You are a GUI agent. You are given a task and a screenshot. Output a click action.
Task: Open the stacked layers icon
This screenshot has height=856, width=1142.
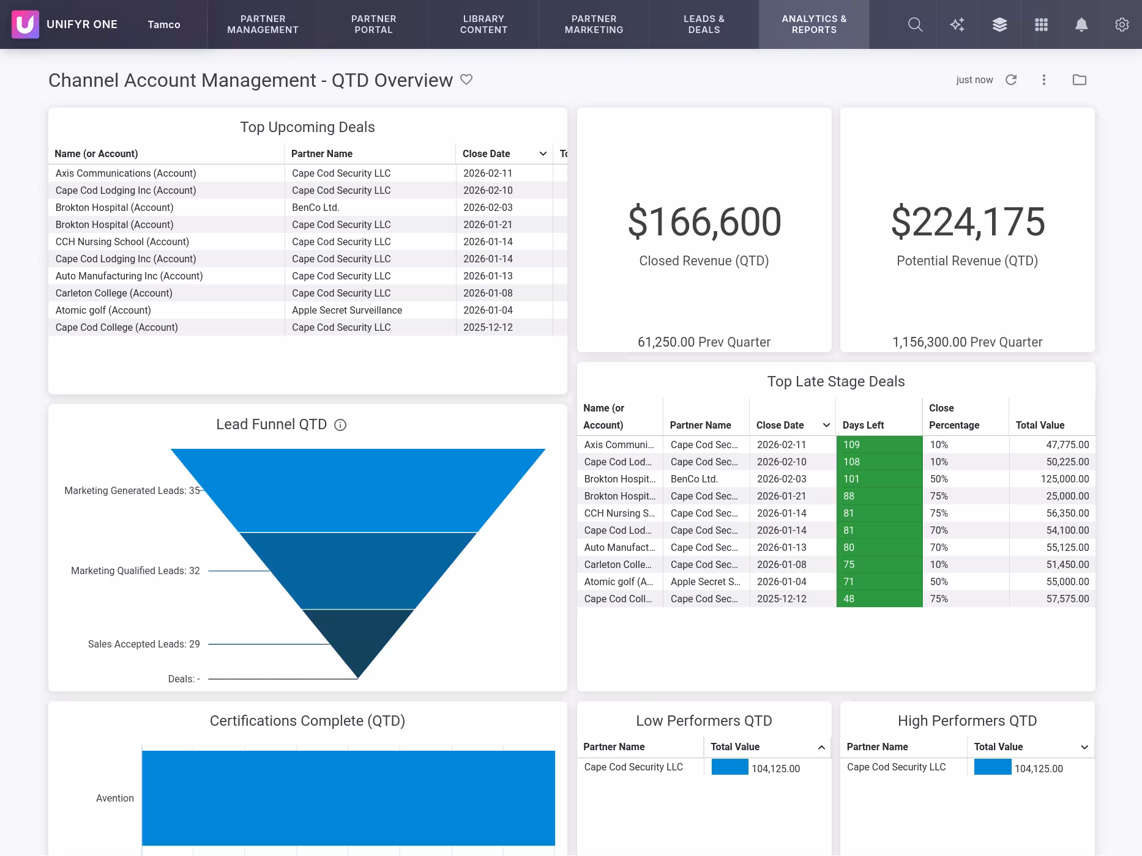999,24
